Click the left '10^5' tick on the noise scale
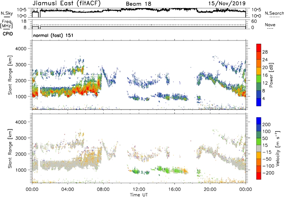The width and height of the screenshot is (284, 197). tap(22, 10)
